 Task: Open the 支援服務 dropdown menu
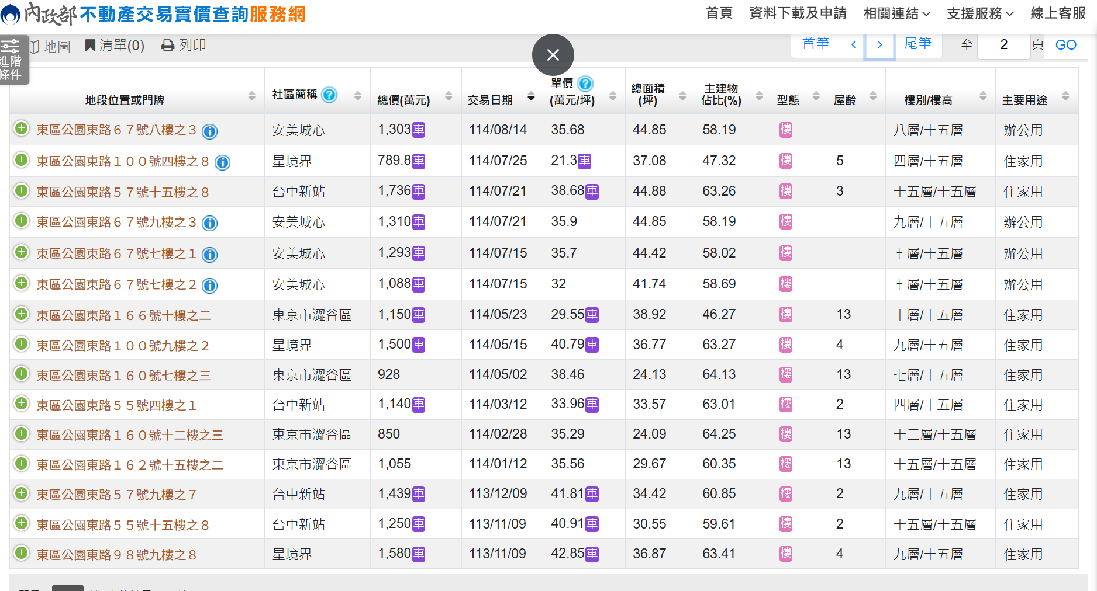pyautogui.click(x=980, y=13)
